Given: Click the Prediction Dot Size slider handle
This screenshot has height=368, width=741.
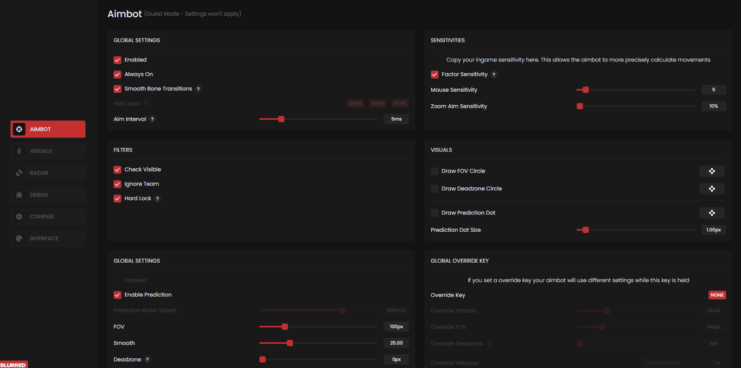Looking at the screenshot, I should pos(585,230).
